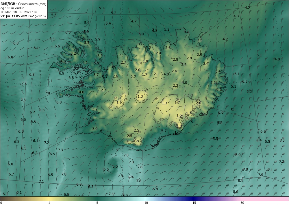Select the 5.7 value label
This screenshot has width=289, height=205.
[164, 131]
